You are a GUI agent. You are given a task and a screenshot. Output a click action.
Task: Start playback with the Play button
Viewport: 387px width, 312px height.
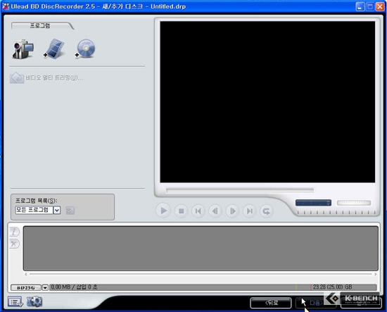pos(163,211)
